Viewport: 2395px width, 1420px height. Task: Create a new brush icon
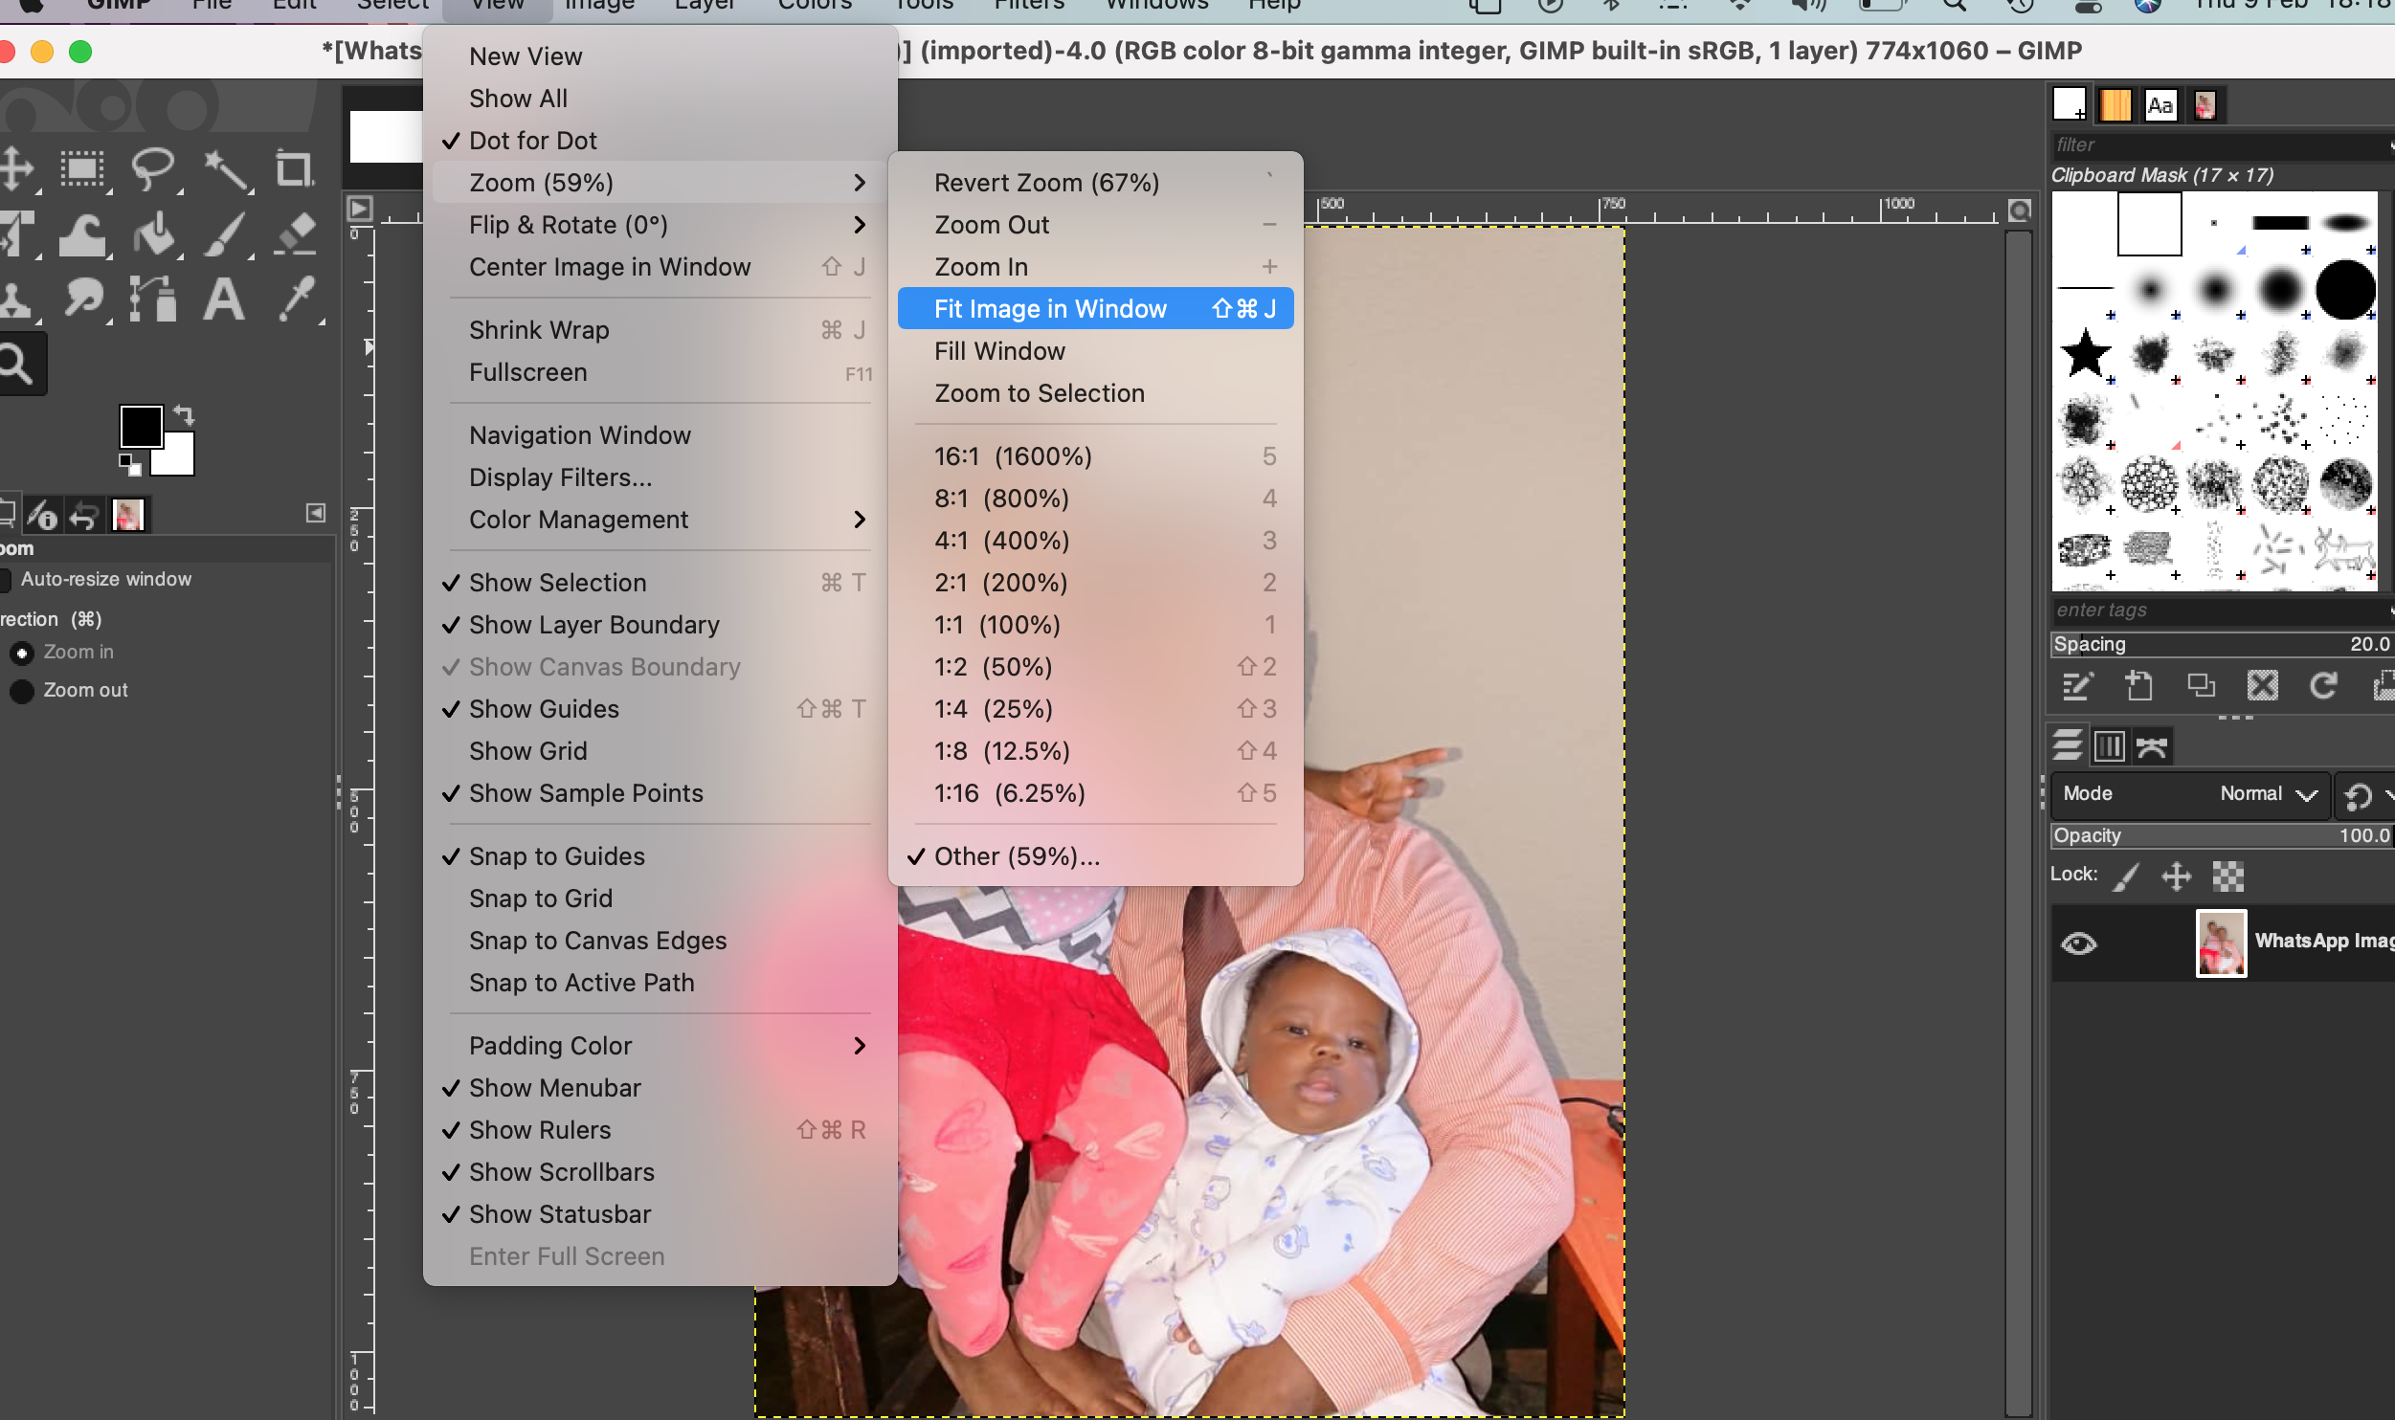coord(2138,686)
